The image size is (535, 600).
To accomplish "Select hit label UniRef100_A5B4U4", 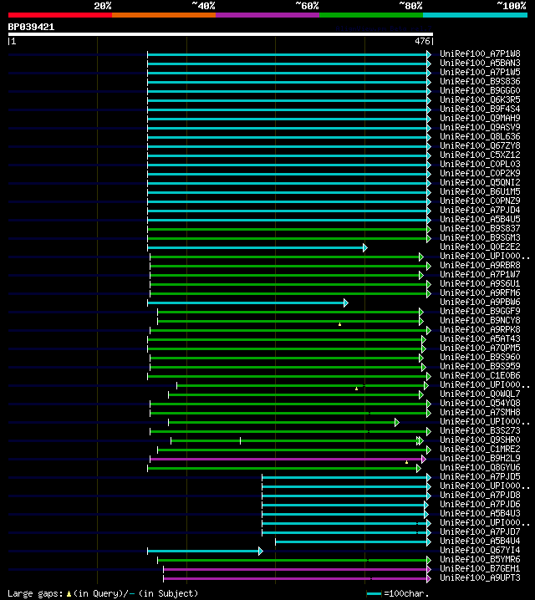I will (480, 541).
